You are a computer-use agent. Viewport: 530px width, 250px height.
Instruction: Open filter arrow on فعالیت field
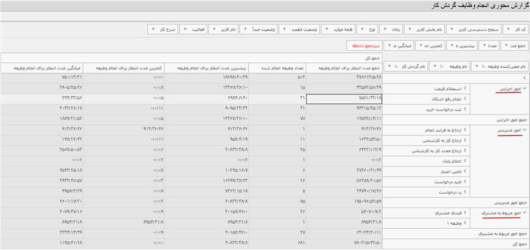(185, 29)
